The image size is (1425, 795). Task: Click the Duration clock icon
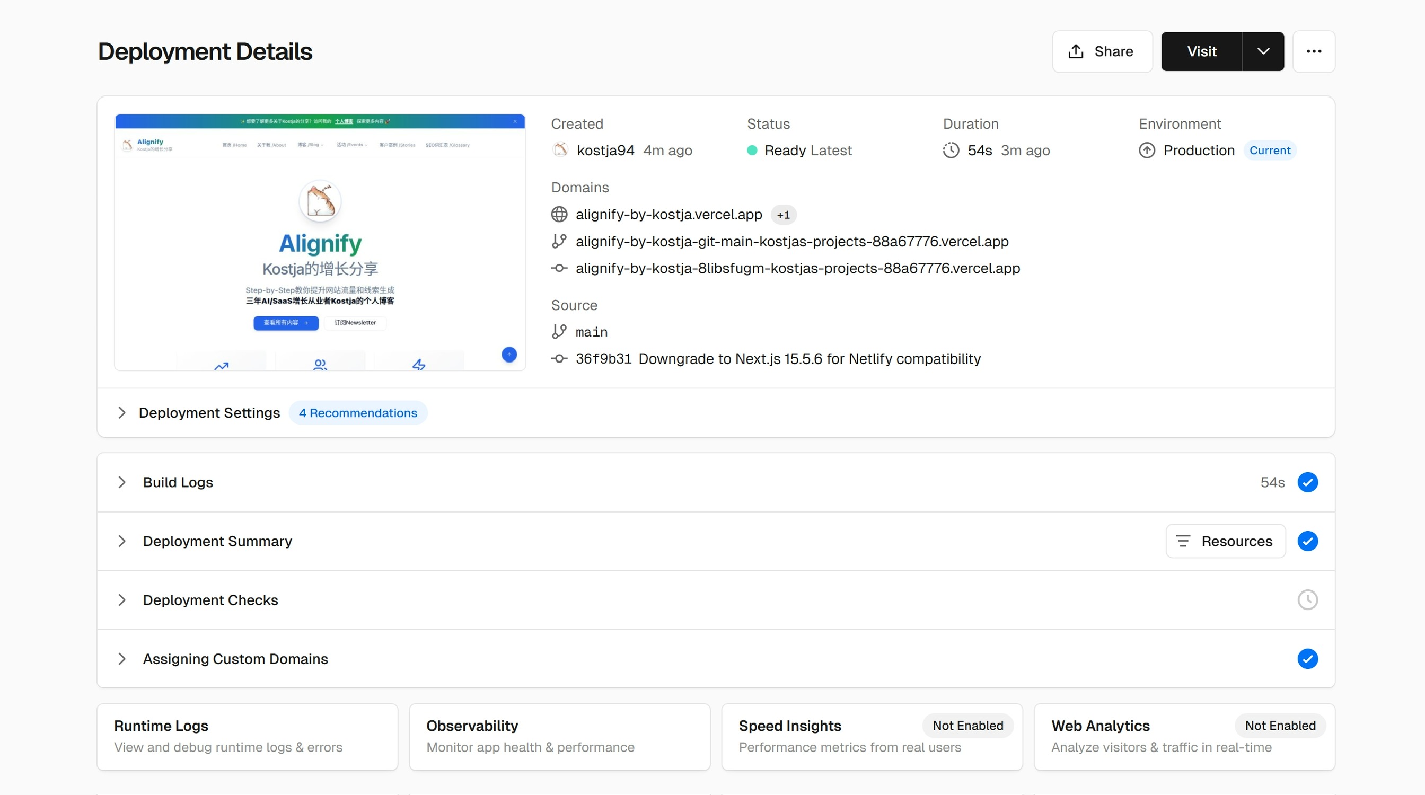pos(951,151)
